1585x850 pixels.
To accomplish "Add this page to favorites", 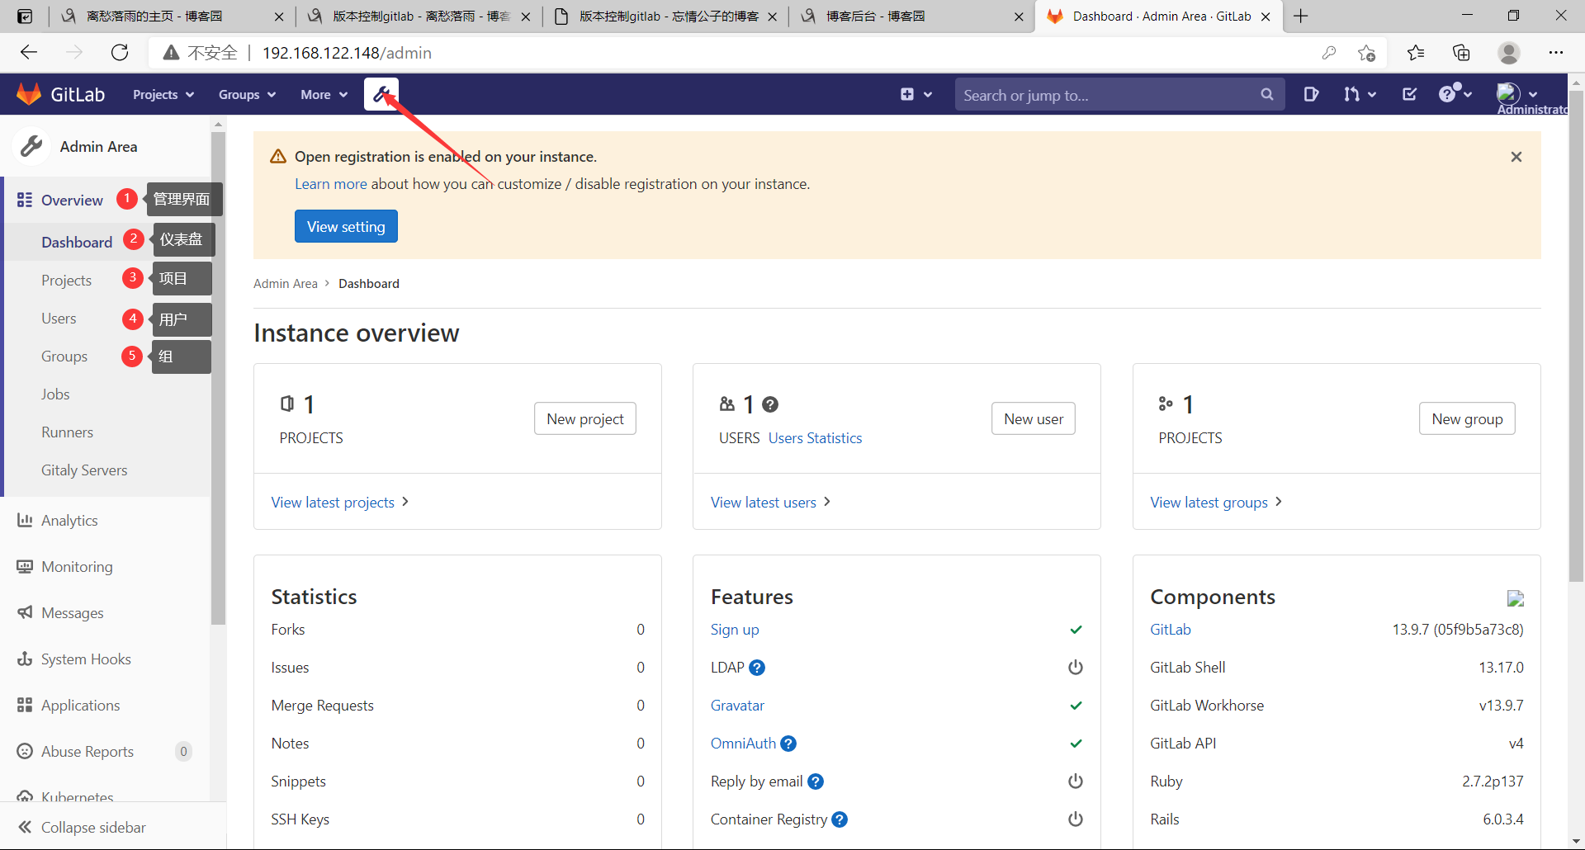I will tap(1366, 53).
